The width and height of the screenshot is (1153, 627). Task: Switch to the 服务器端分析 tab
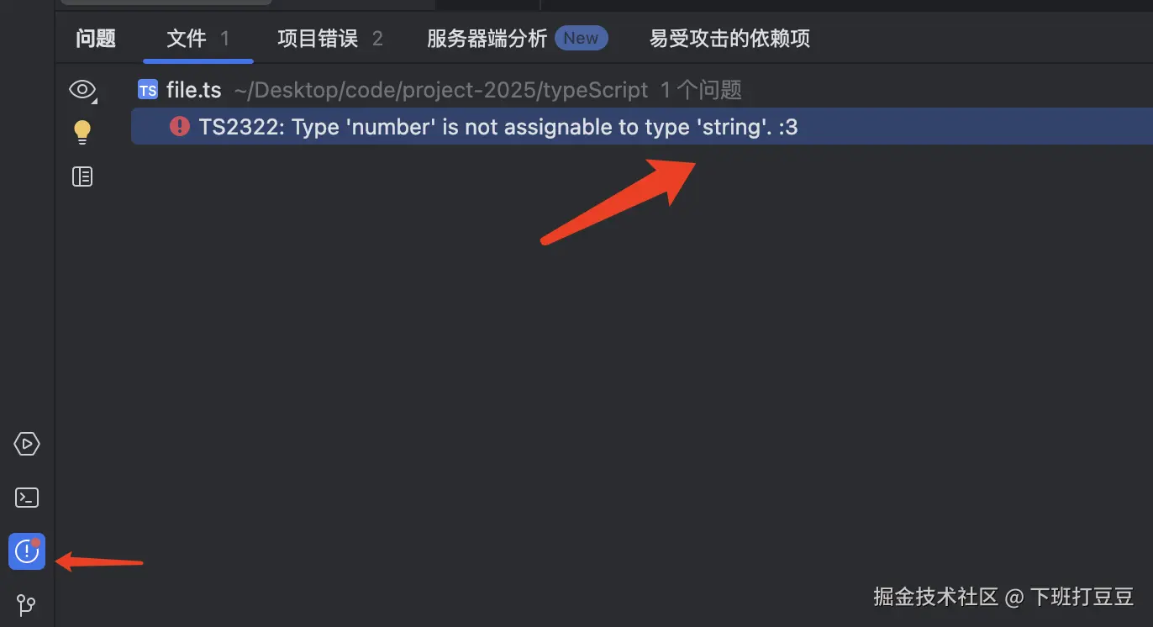487,39
